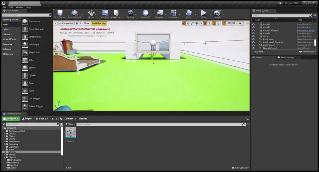The width and height of the screenshot is (319, 172).
Task: Open the viewport options dropdown arrow
Action: [56, 23]
